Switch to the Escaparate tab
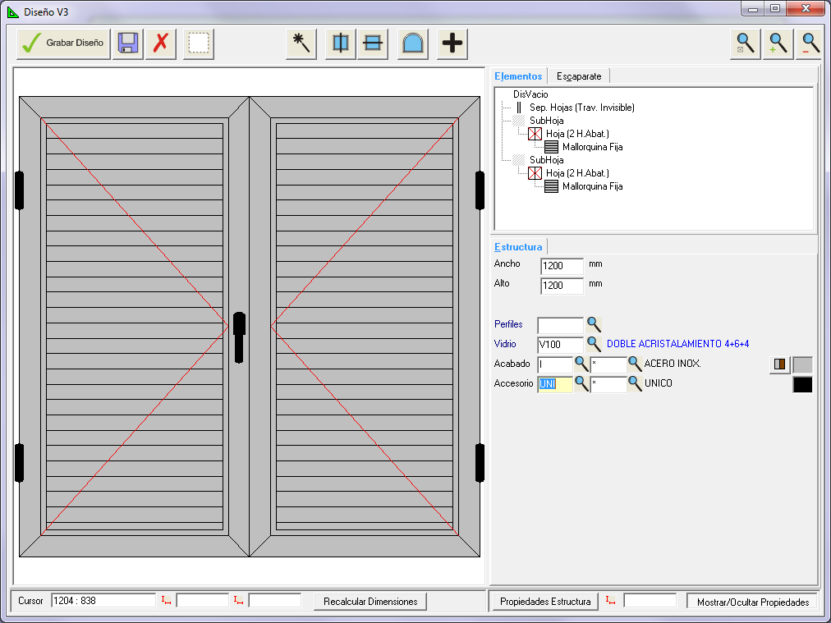 point(579,76)
